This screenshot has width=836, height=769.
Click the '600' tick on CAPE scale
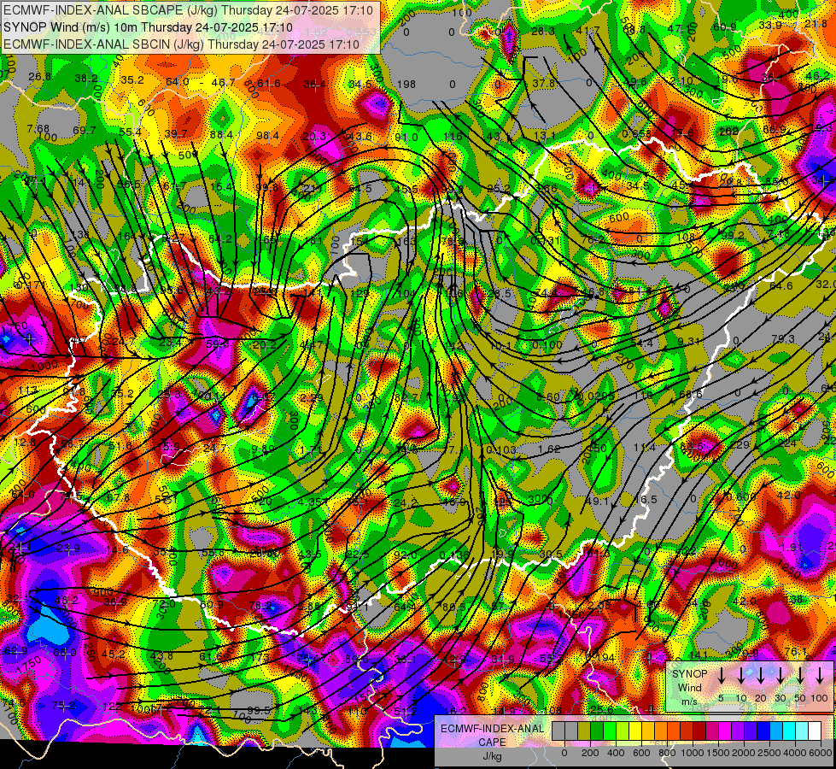point(641,753)
